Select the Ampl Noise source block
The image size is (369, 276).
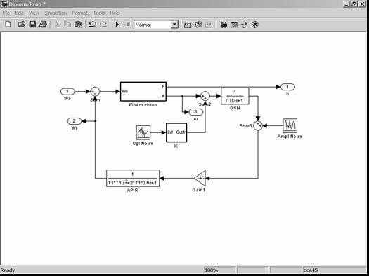pyautogui.click(x=290, y=126)
